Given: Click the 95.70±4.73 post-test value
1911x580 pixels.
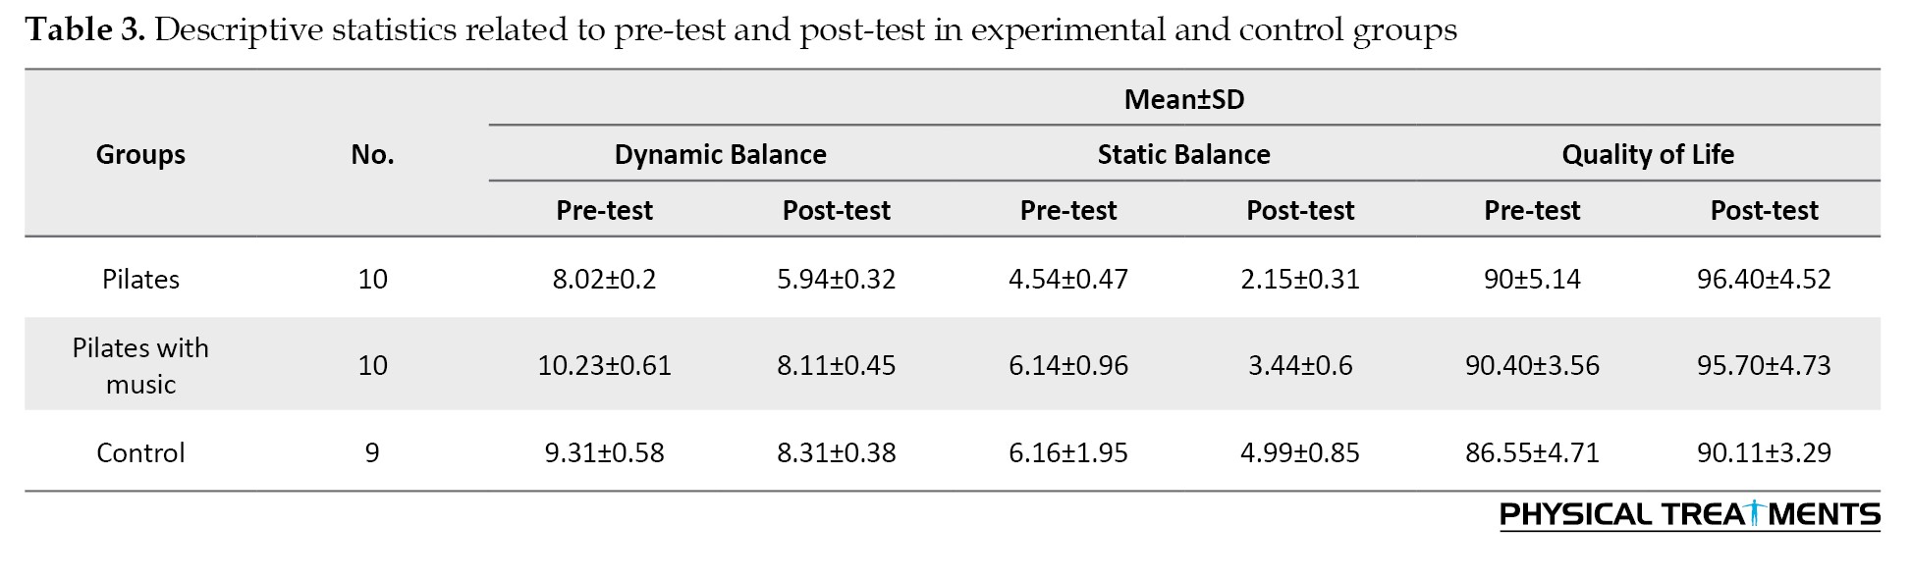Looking at the screenshot, I should click(1764, 365).
